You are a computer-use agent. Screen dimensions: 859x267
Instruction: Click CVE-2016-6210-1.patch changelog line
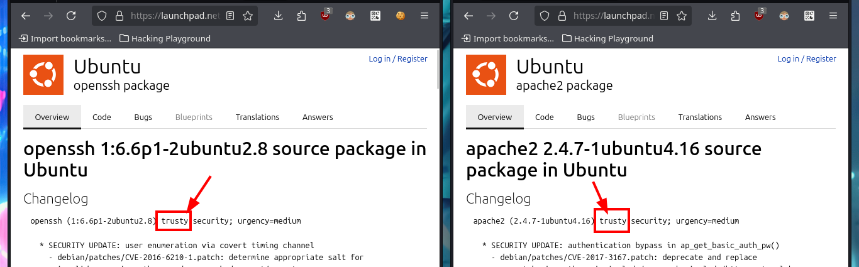tap(206, 258)
